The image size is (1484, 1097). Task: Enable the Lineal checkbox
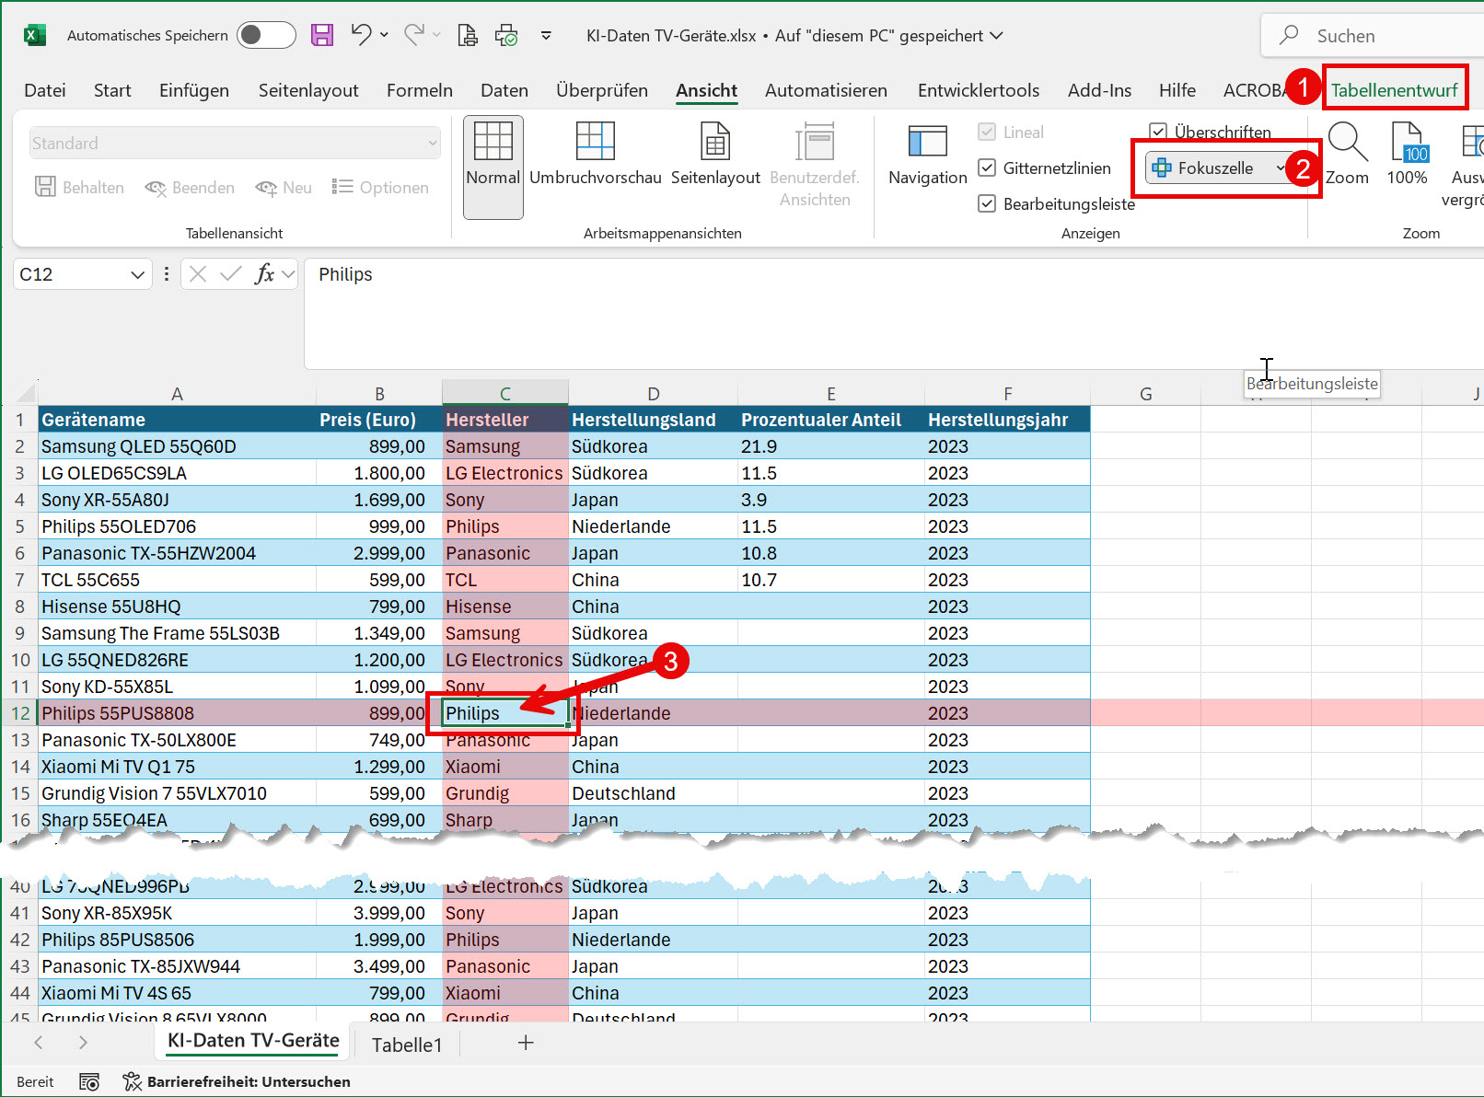coord(987,132)
